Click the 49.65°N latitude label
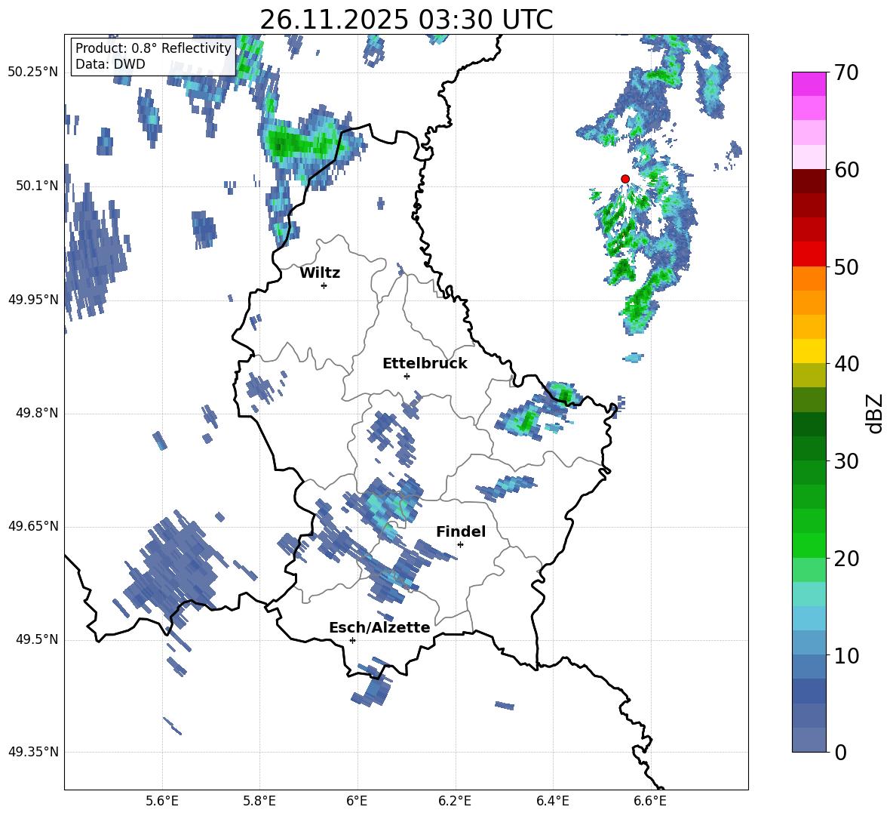 point(33,526)
